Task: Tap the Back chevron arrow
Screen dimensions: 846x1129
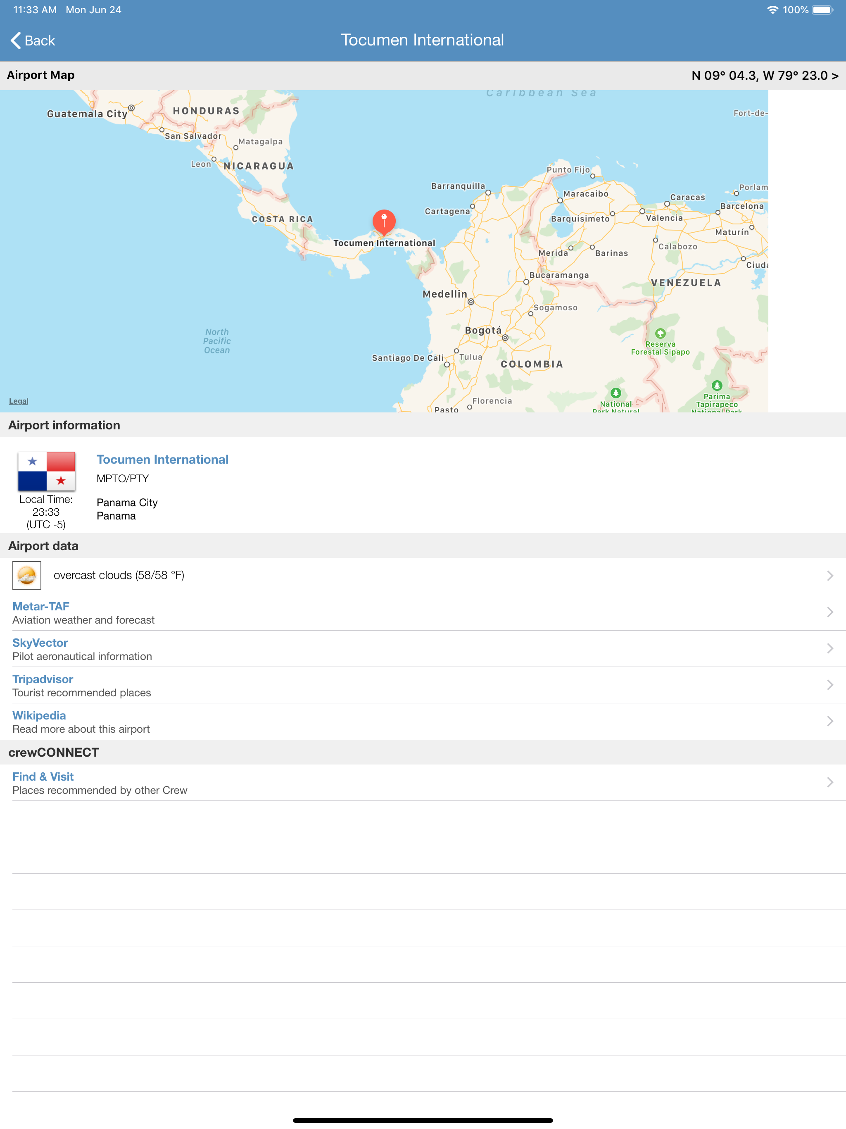Action: [16, 40]
